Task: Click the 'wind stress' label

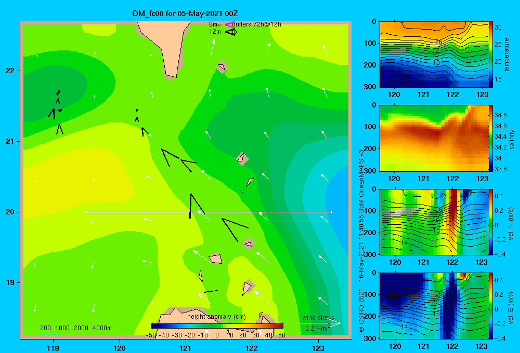Action: pyautogui.click(x=318, y=318)
